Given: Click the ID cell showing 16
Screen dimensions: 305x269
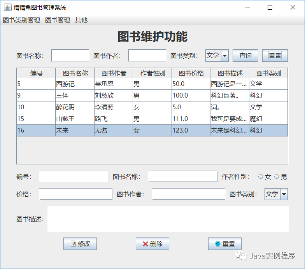Looking at the screenshot, I should click(36, 131).
